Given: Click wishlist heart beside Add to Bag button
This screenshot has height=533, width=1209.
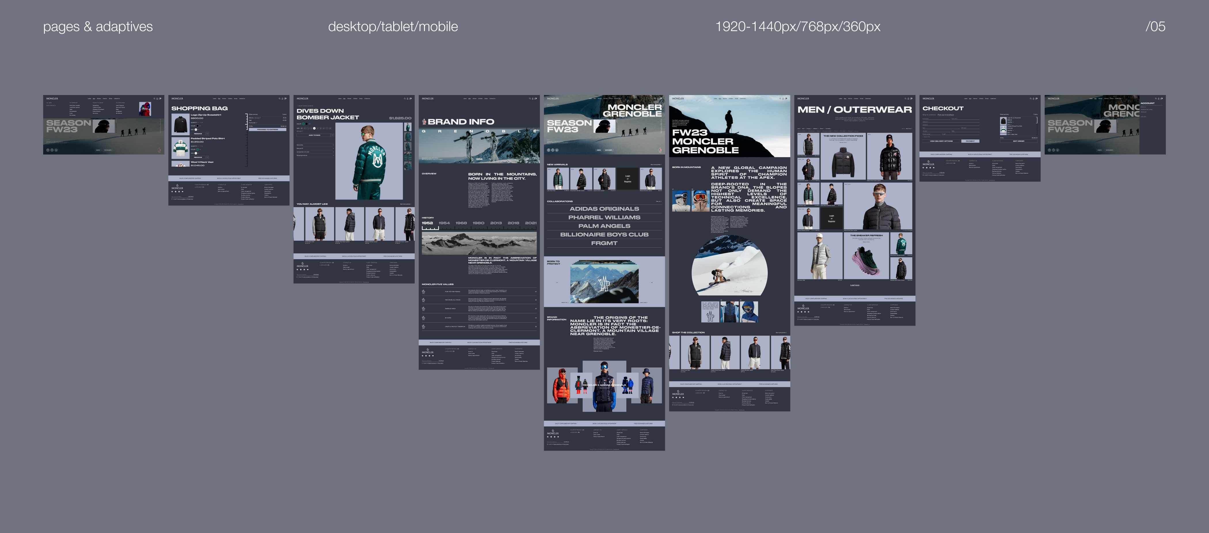Looking at the screenshot, I should pyautogui.click(x=333, y=135).
